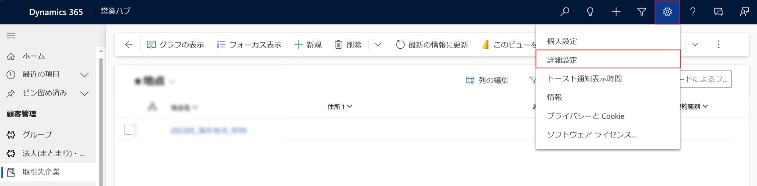
Task: Click グラフの表示 chart button
Action: point(175,45)
